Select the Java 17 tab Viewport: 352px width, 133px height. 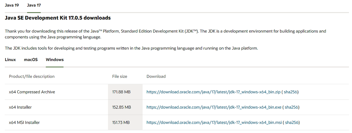(x=34, y=5)
